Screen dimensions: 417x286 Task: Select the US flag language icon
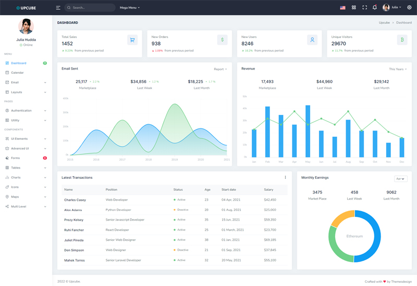click(x=342, y=8)
